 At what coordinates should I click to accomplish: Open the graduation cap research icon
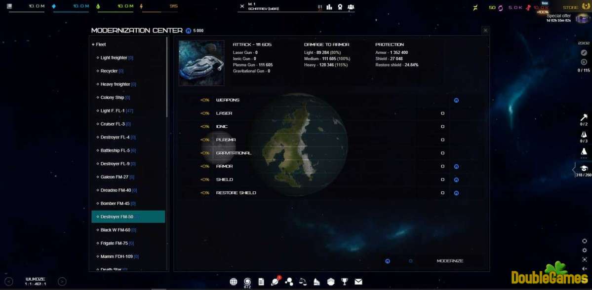click(584, 169)
